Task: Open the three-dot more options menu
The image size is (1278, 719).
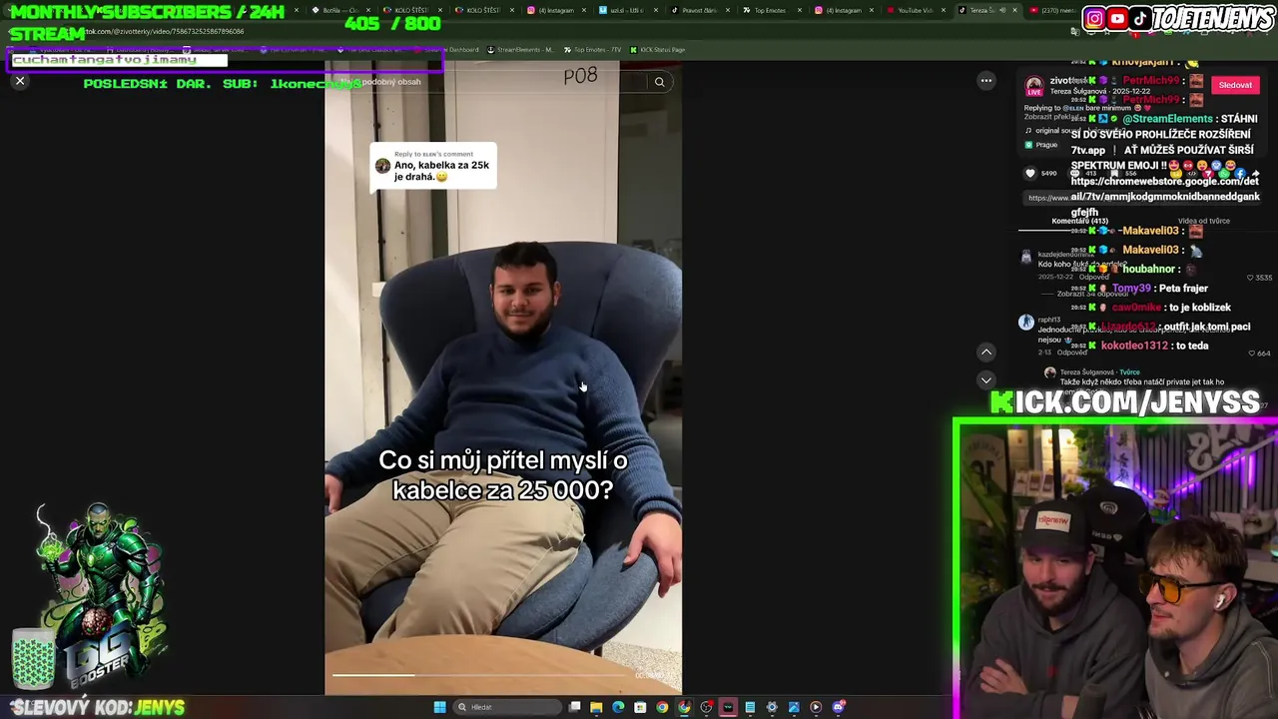Action: (985, 81)
